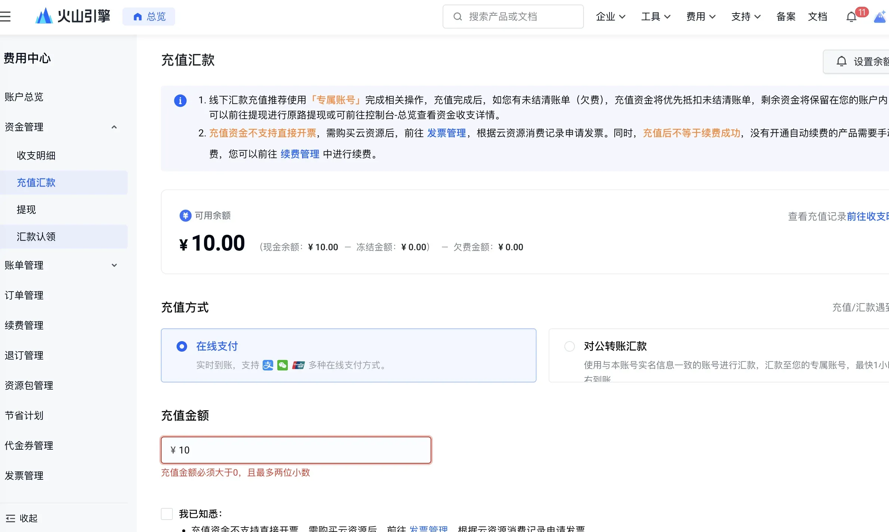Open the user avatar menu
This screenshot has height=532, width=889.
click(881, 17)
